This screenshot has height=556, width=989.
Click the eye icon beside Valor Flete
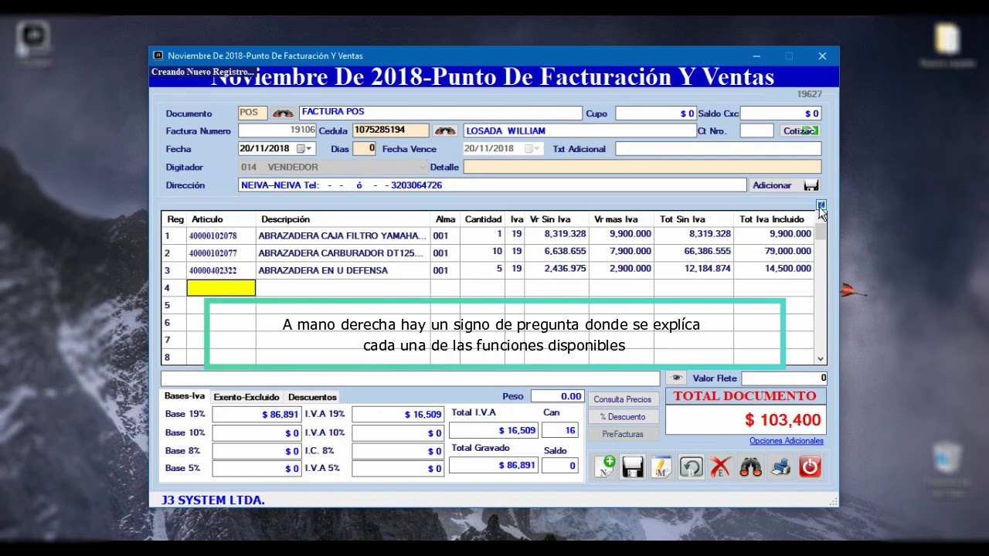point(677,378)
